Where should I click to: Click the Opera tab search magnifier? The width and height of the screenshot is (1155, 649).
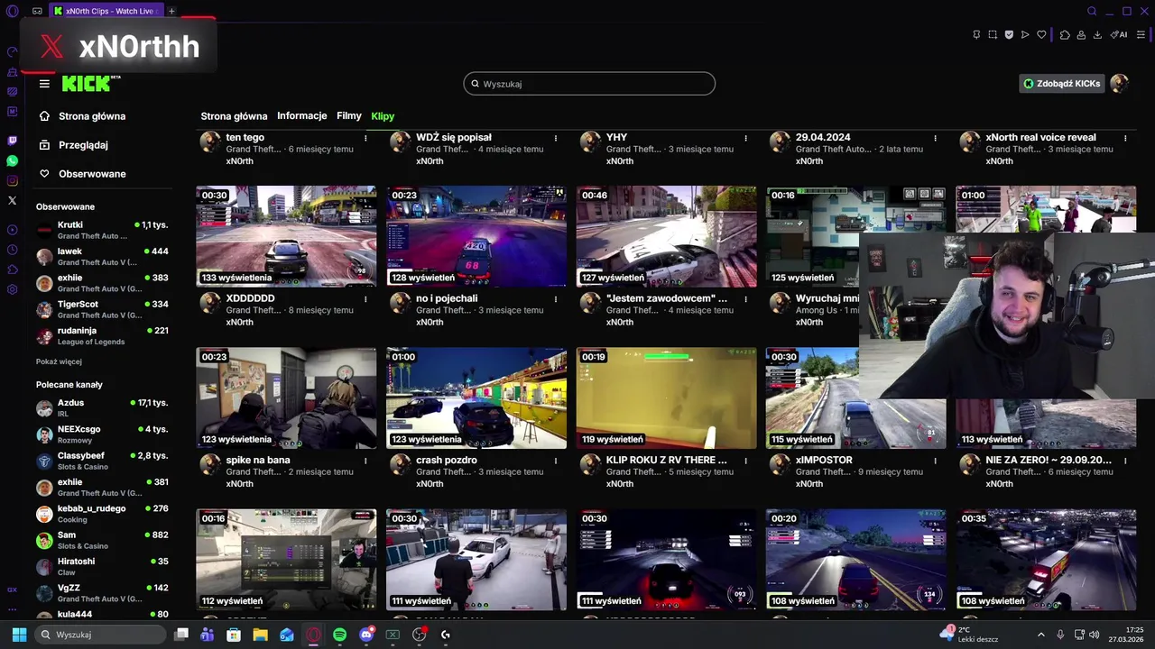point(1092,11)
